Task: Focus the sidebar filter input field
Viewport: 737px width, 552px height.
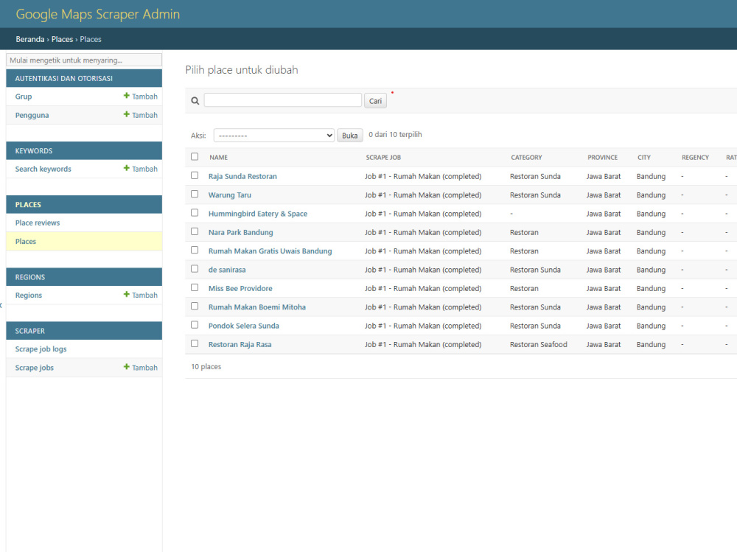Action: (84, 60)
